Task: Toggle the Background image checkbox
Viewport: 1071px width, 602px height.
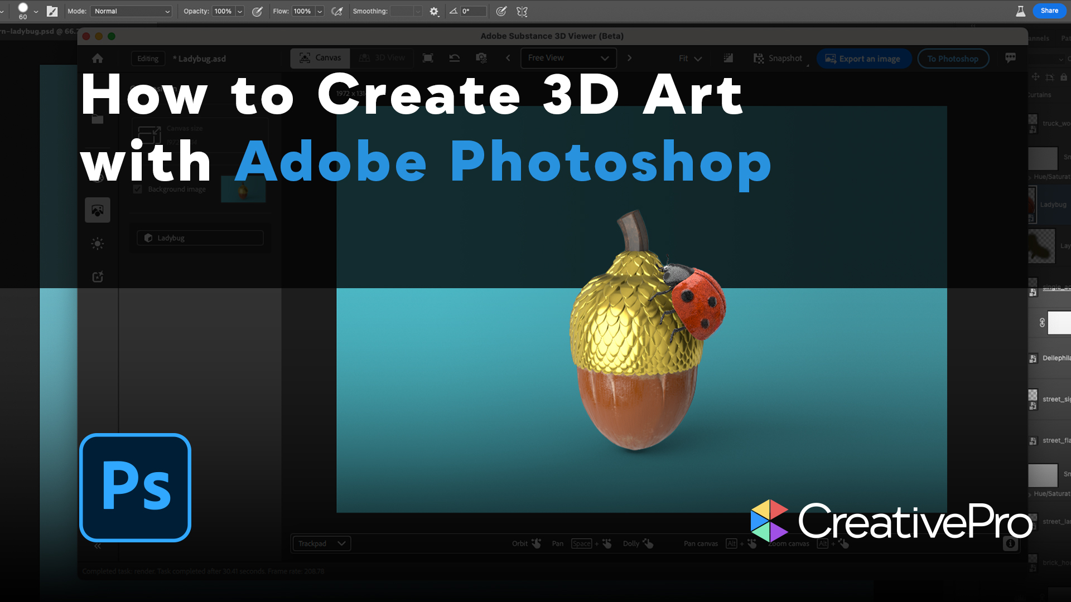Action: tap(138, 190)
